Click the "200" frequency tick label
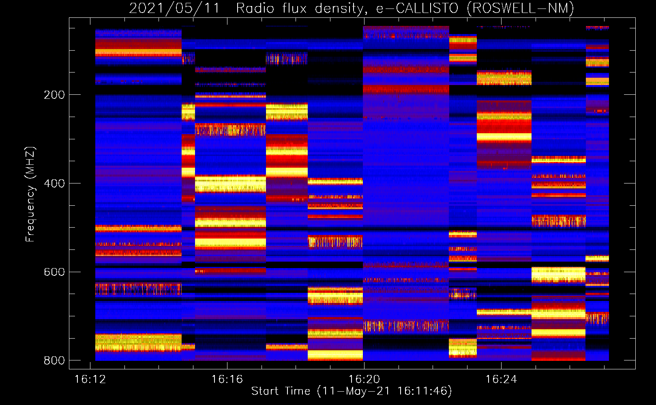The width and height of the screenshot is (656, 405). 54,95
